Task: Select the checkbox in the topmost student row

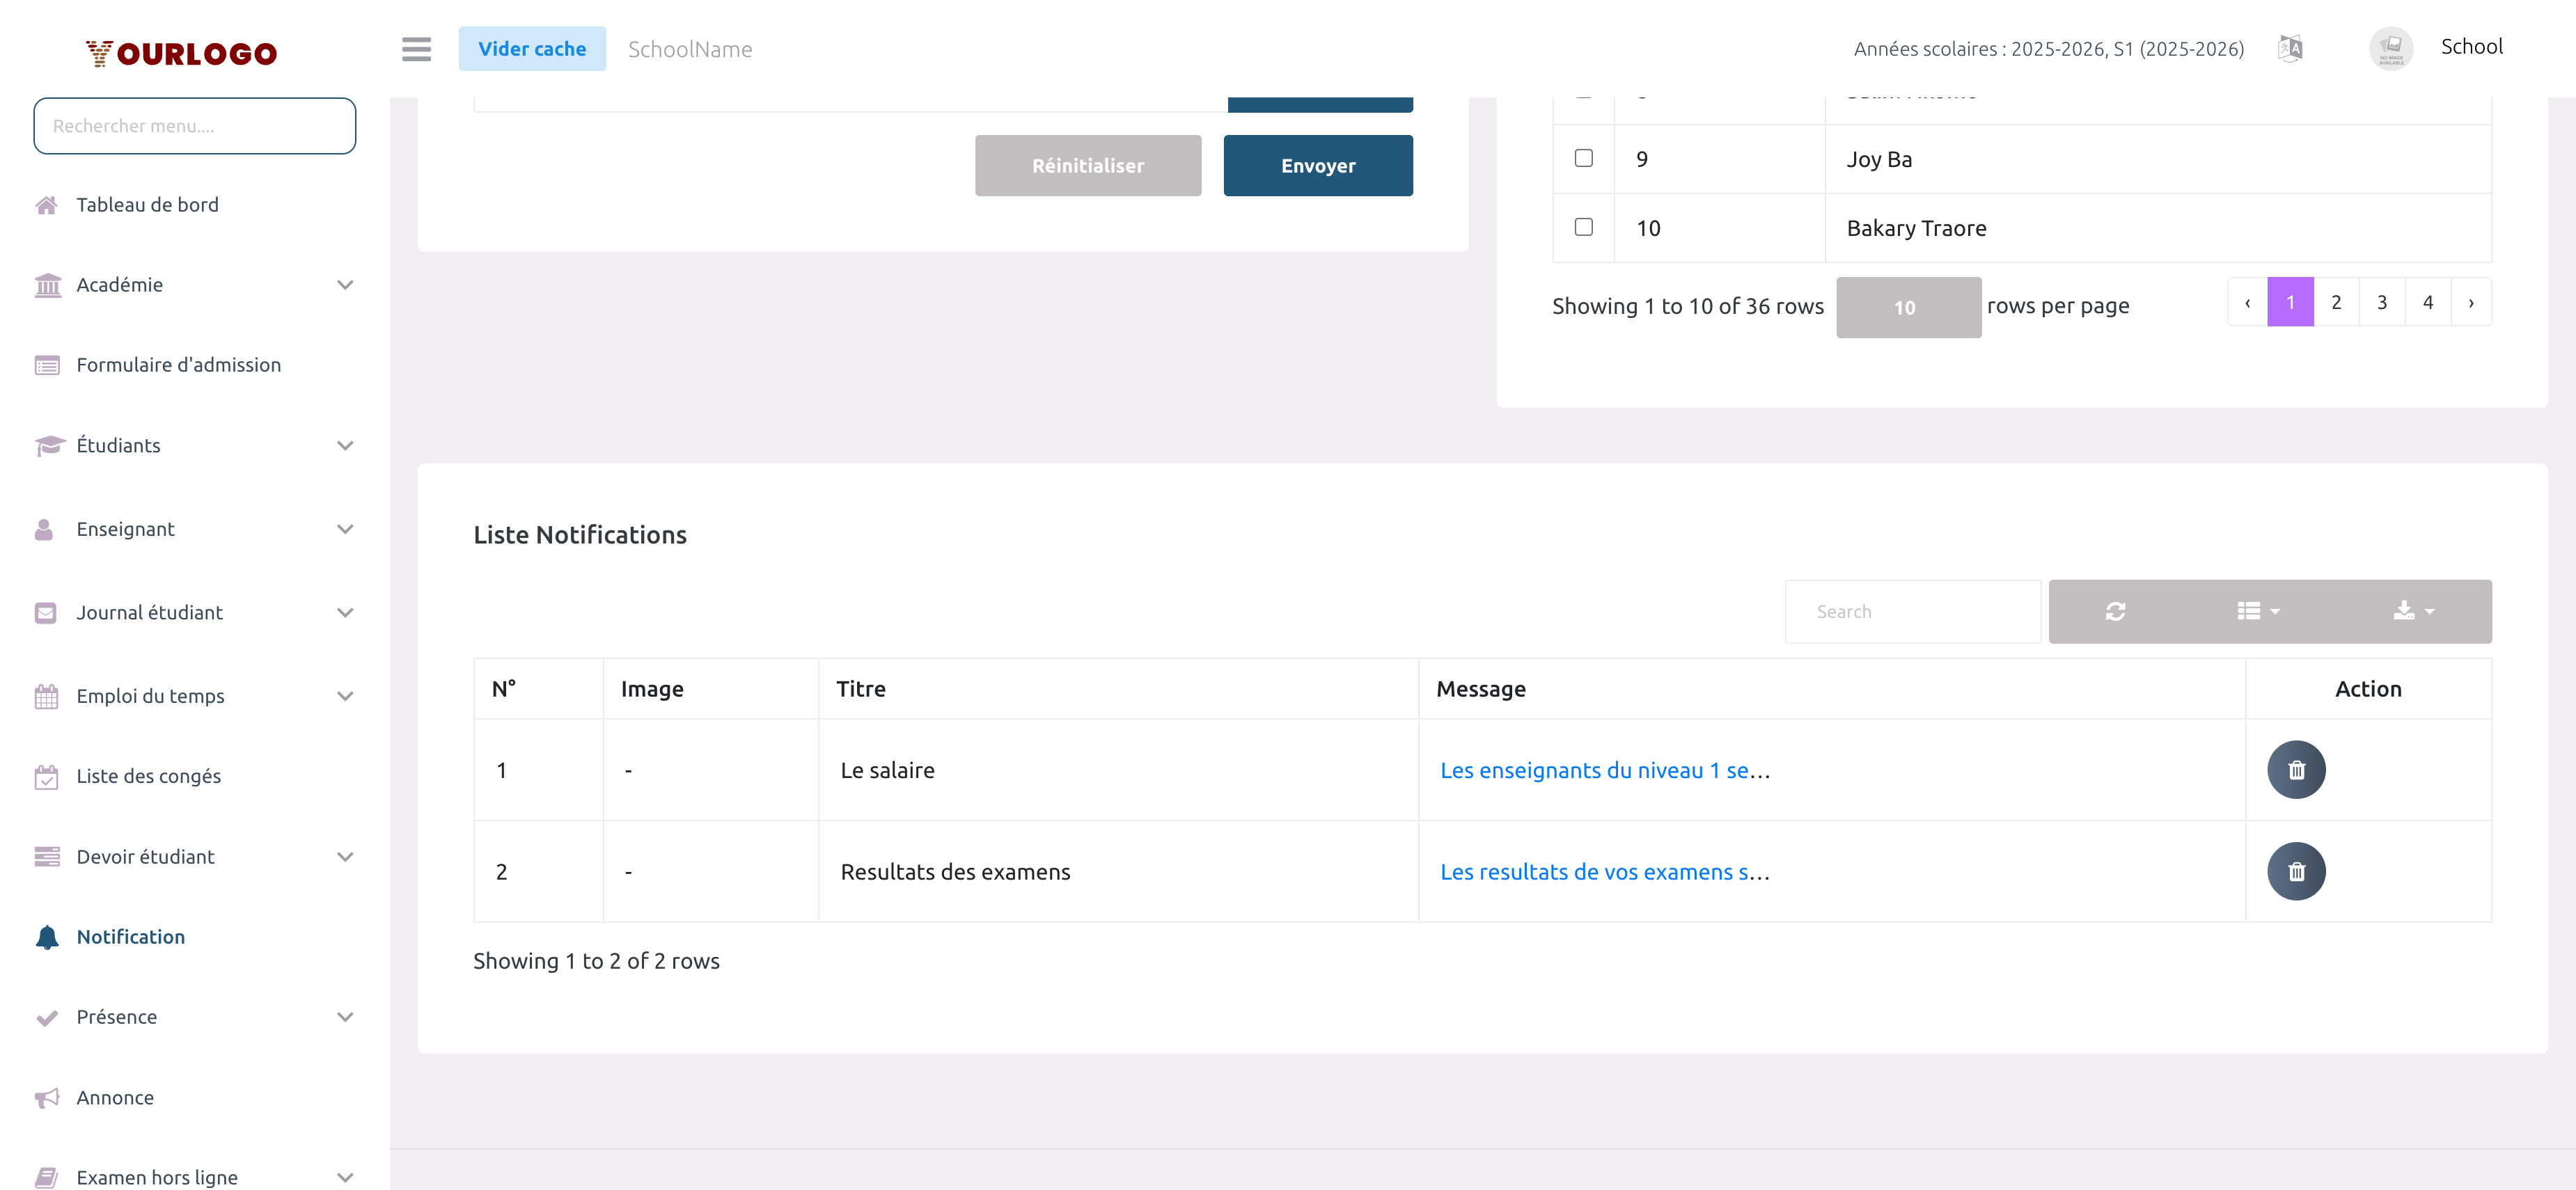Action: pyautogui.click(x=1583, y=95)
